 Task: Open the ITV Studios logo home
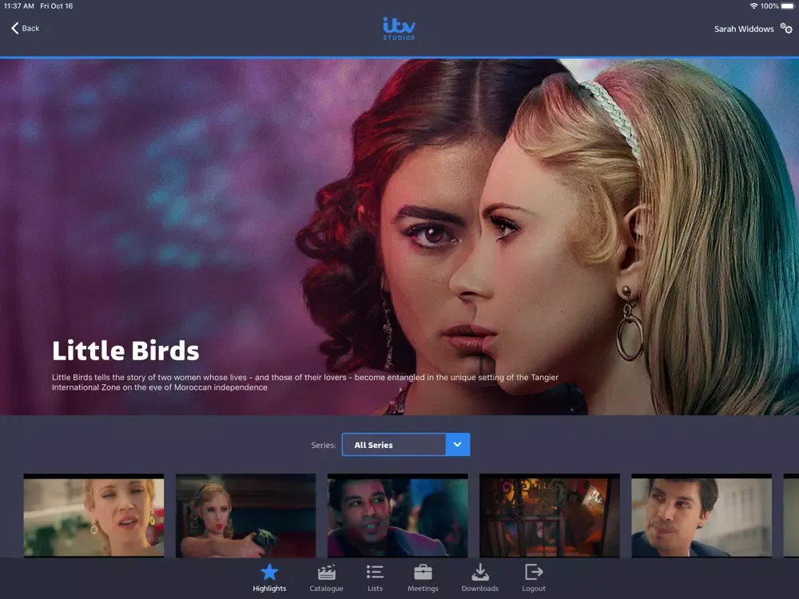pyautogui.click(x=399, y=29)
